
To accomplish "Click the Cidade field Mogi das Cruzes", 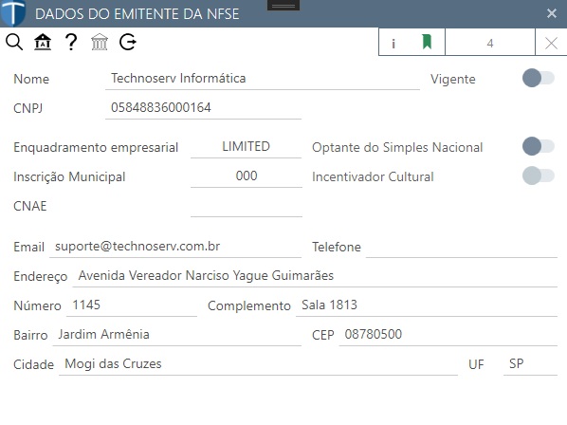I will [x=258, y=364].
